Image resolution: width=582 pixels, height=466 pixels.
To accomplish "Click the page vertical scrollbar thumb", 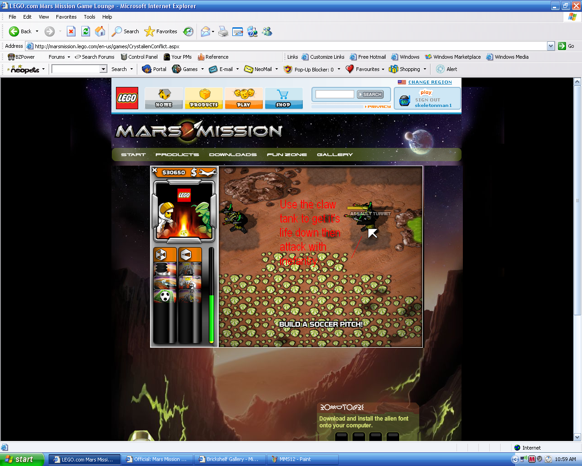I will 577,200.
